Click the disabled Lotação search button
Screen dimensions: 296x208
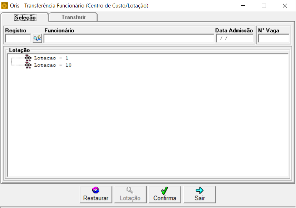130,194
